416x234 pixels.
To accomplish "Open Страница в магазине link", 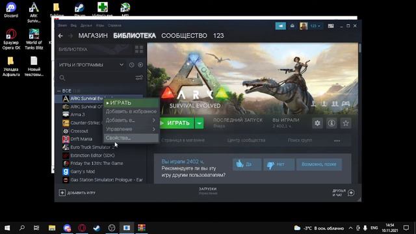I will pos(183,140).
